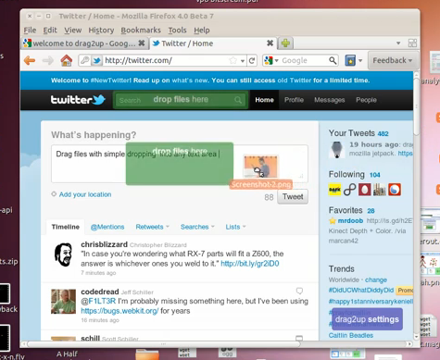440x360 pixels.
Task: Reload the page with the refresh icon
Action: (x=252, y=60)
